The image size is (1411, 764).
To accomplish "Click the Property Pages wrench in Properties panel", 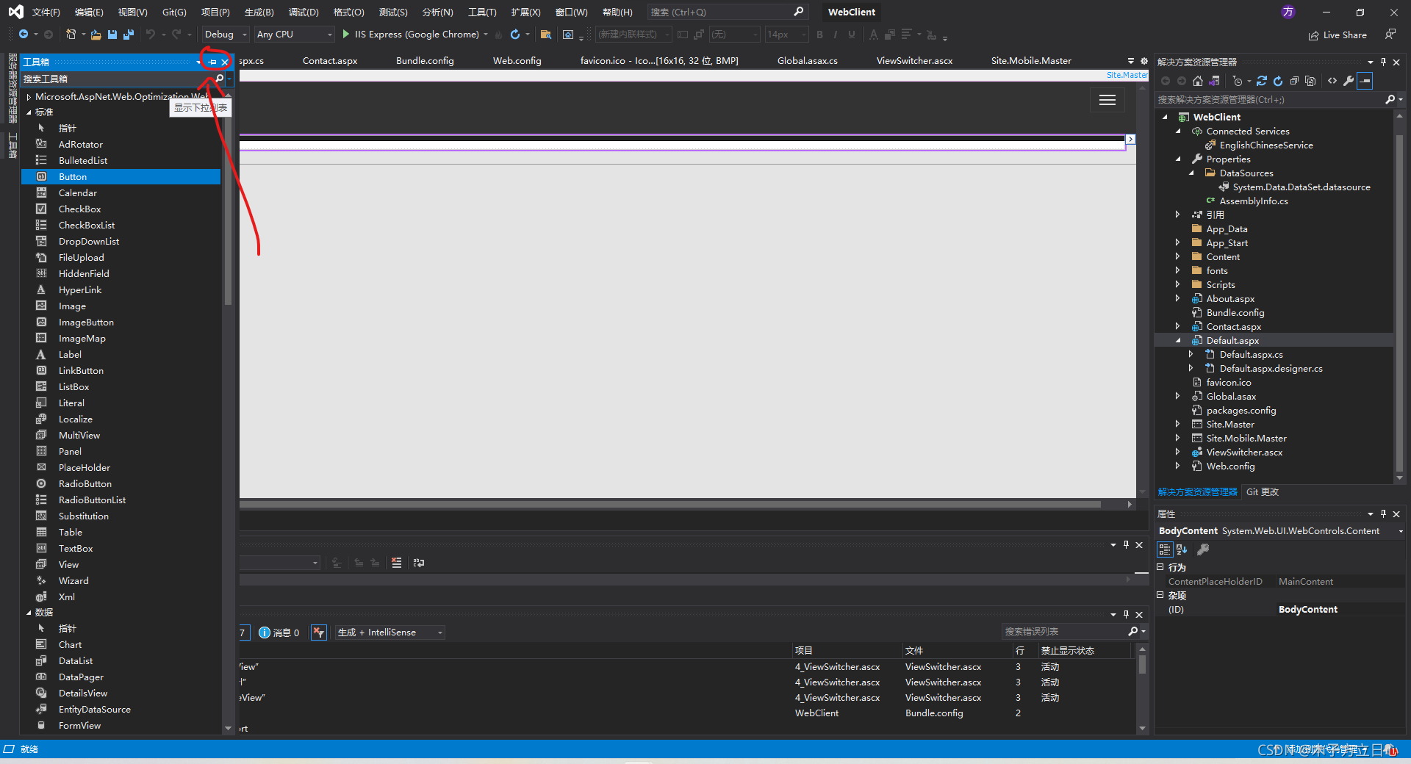I will (x=1203, y=549).
